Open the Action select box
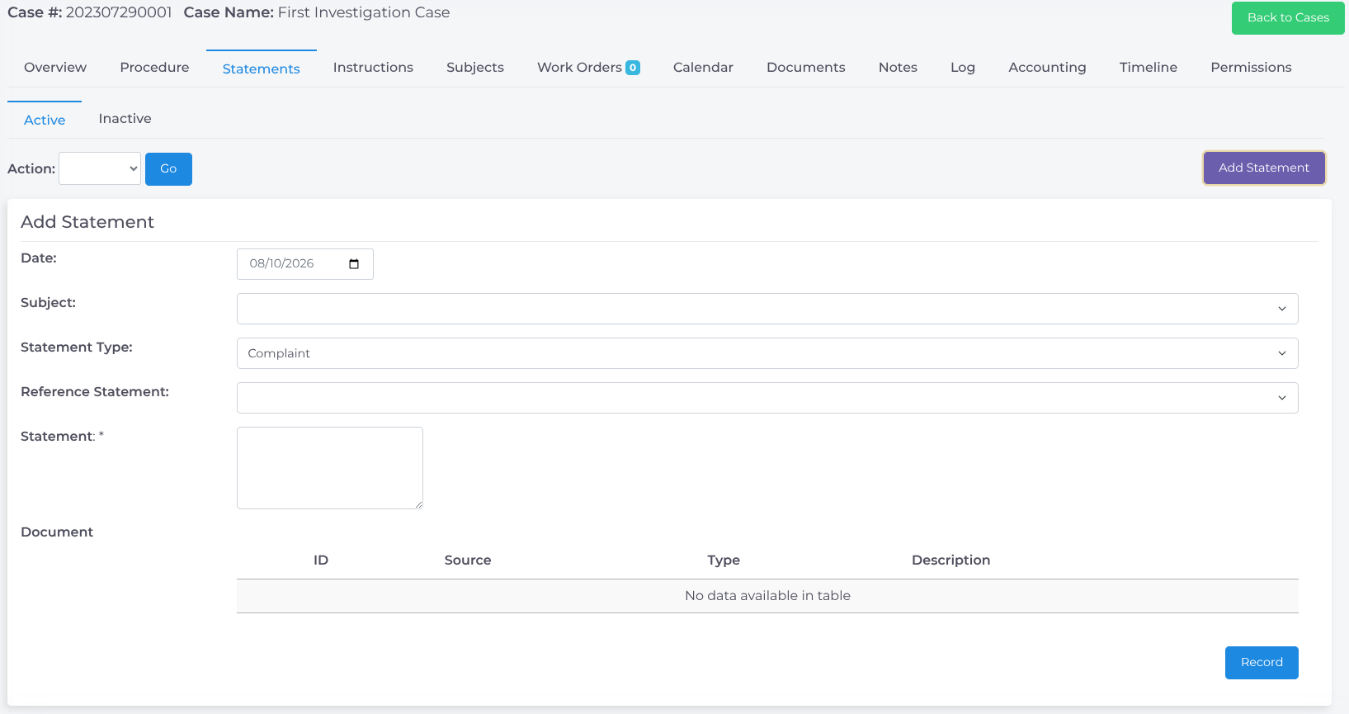The height and width of the screenshot is (714, 1349). [100, 168]
